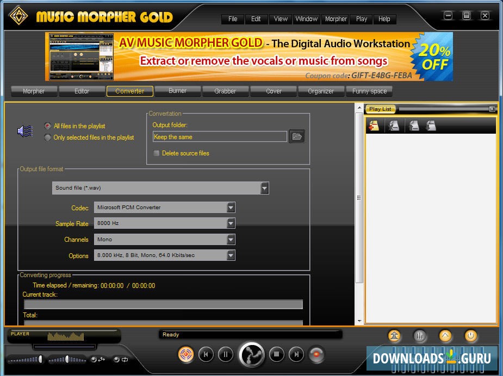Switch to the Burner tab
The height and width of the screenshot is (376, 503).
coord(178,91)
